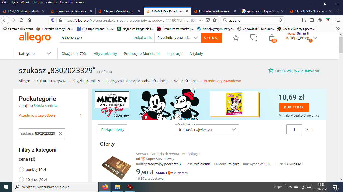
Task: Click the 'Rozłącz oferty' button
Action: [x=113, y=130]
